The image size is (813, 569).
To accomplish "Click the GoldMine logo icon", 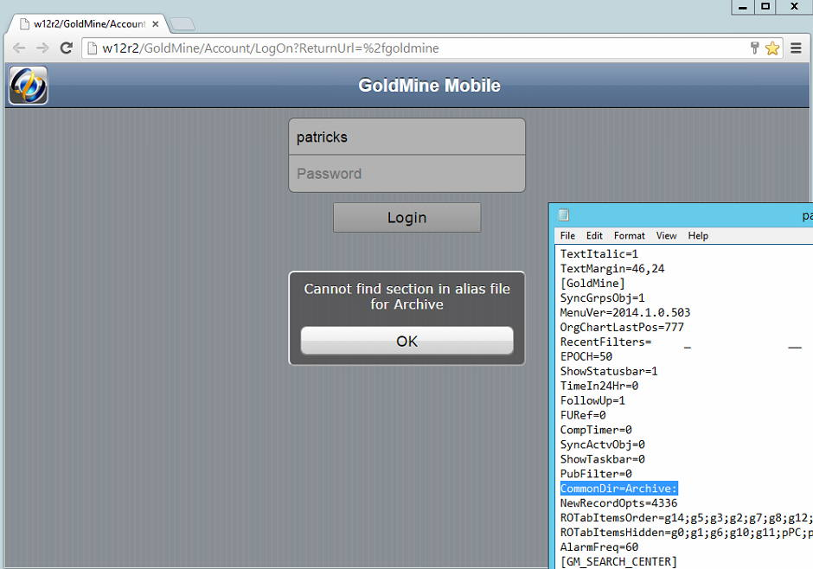I will click(28, 86).
